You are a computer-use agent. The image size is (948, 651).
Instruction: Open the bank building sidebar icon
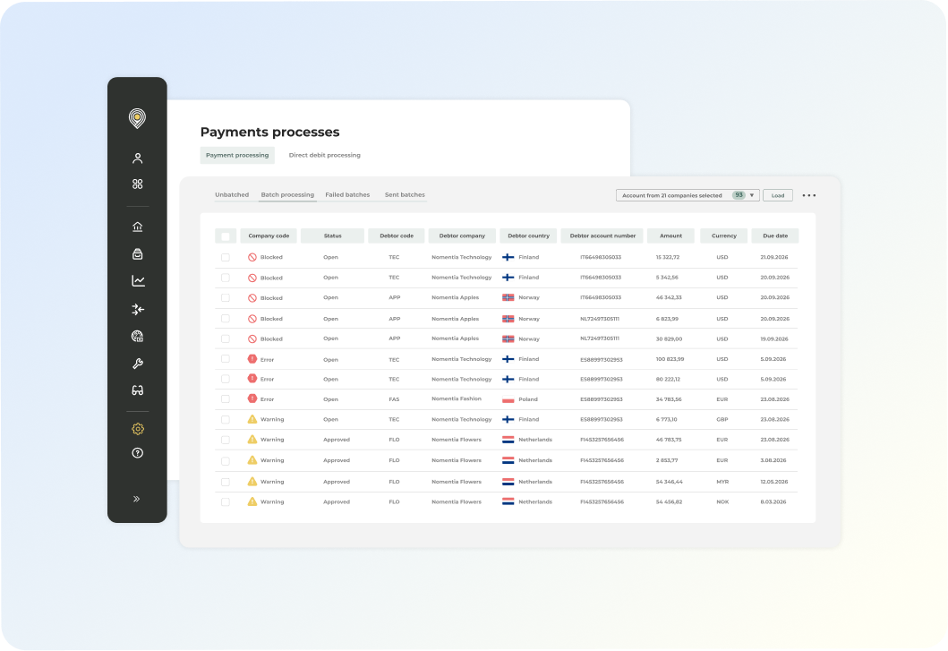click(138, 227)
